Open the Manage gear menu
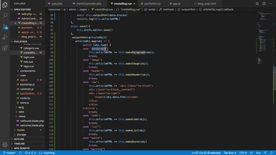Image resolution: width=276 pixels, height=155 pixels. coord(5,145)
